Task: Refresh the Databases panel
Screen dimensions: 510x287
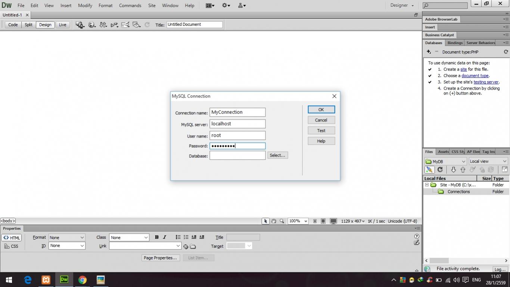Action: 506,52
